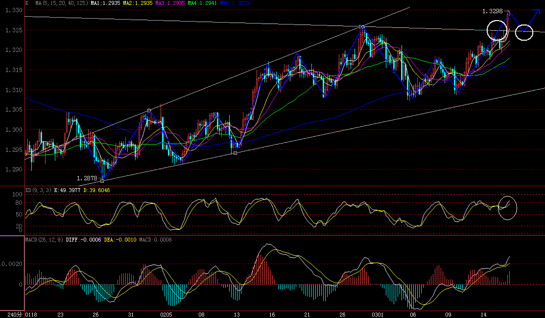Click the 16 date label
This screenshot has width=545, height=318.
click(272, 315)
